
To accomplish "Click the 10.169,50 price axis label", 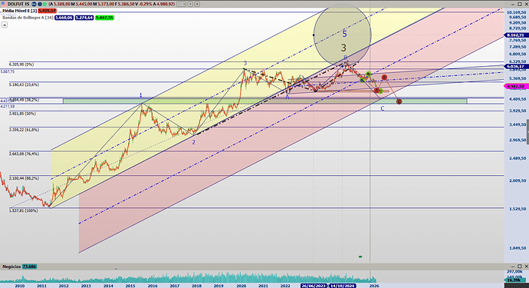I will (516, 12).
